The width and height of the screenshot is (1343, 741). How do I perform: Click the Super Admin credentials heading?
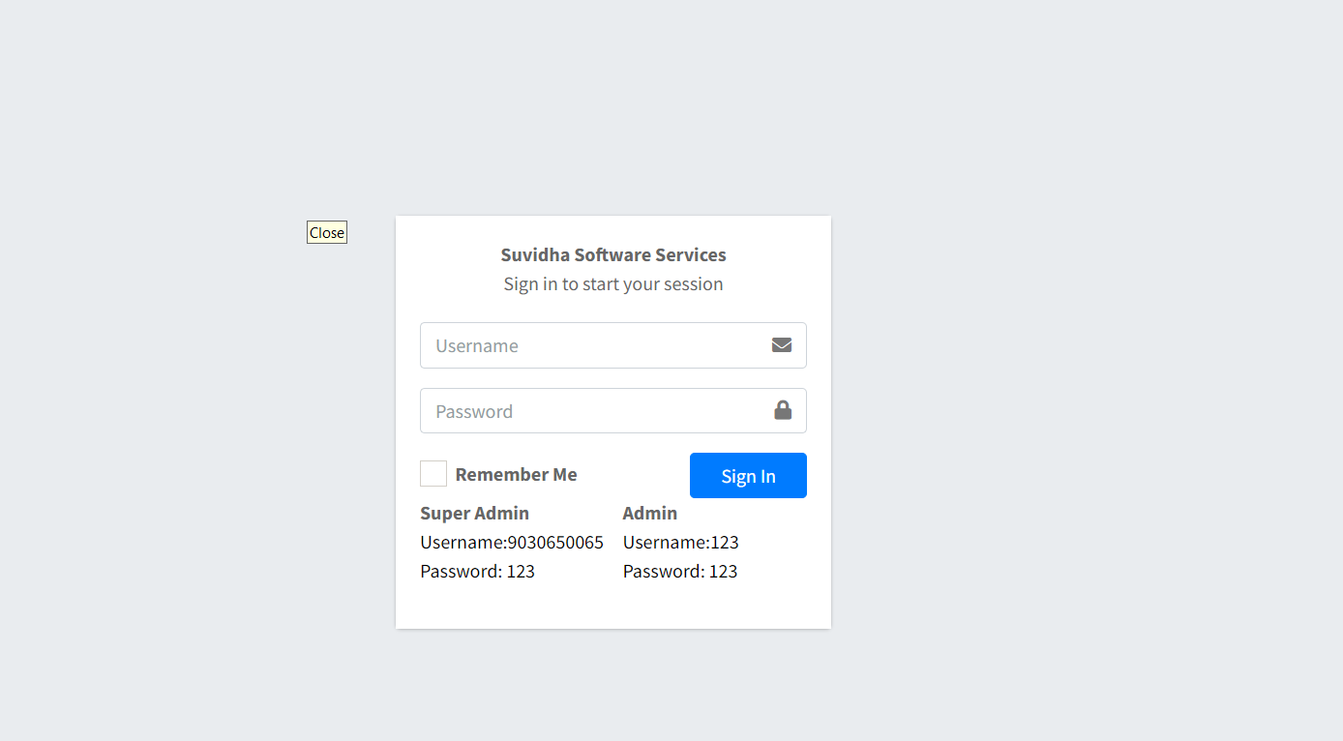474,513
